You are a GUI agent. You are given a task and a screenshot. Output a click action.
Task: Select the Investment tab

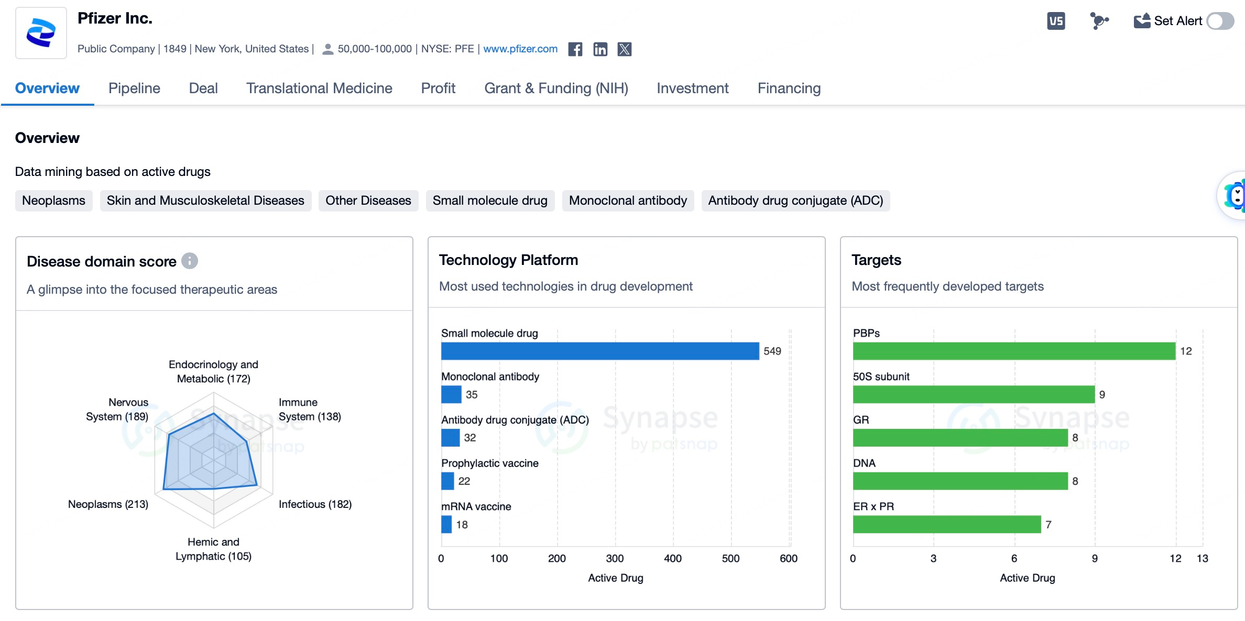(692, 88)
